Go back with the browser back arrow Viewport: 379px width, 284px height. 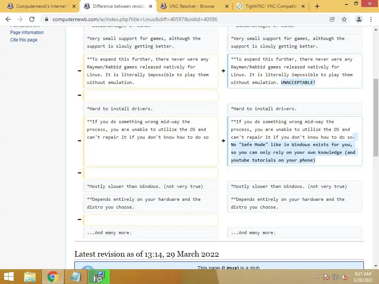click(x=8, y=19)
